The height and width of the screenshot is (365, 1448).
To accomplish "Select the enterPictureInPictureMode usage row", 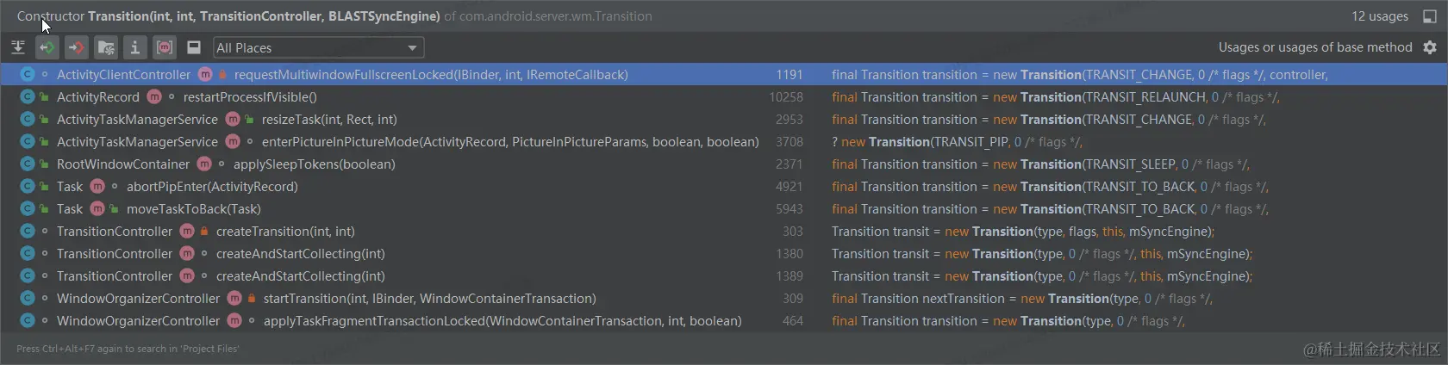I will click(509, 142).
